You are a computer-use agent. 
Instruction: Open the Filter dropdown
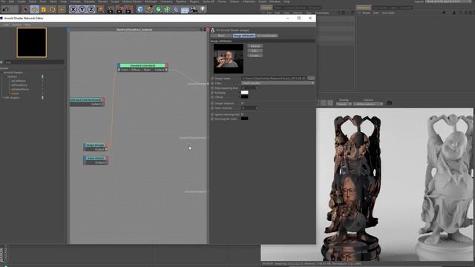(x=278, y=83)
